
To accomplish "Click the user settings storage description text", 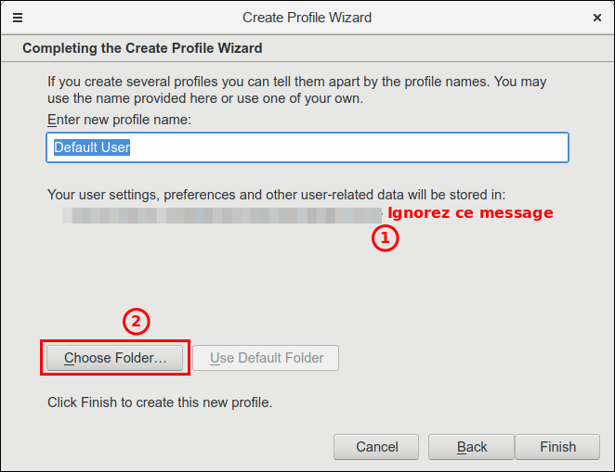I will pyautogui.click(x=276, y=195).
